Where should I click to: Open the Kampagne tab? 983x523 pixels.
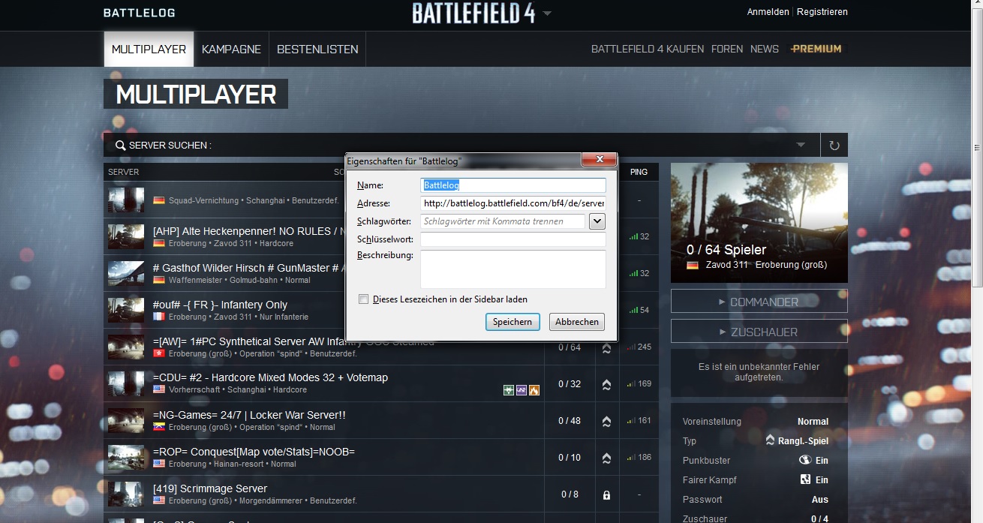click(x=231, y=49)
